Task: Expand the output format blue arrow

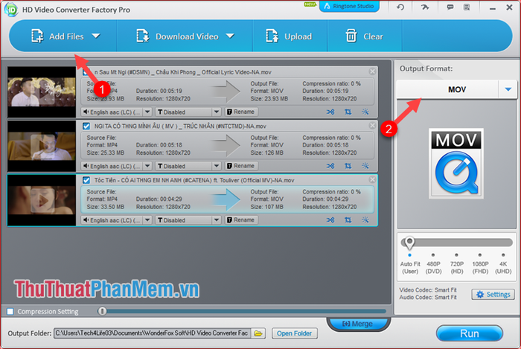Action: tap(508, 89)
